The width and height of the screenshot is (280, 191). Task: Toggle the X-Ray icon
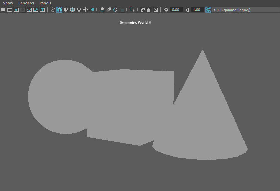[143, 10]
